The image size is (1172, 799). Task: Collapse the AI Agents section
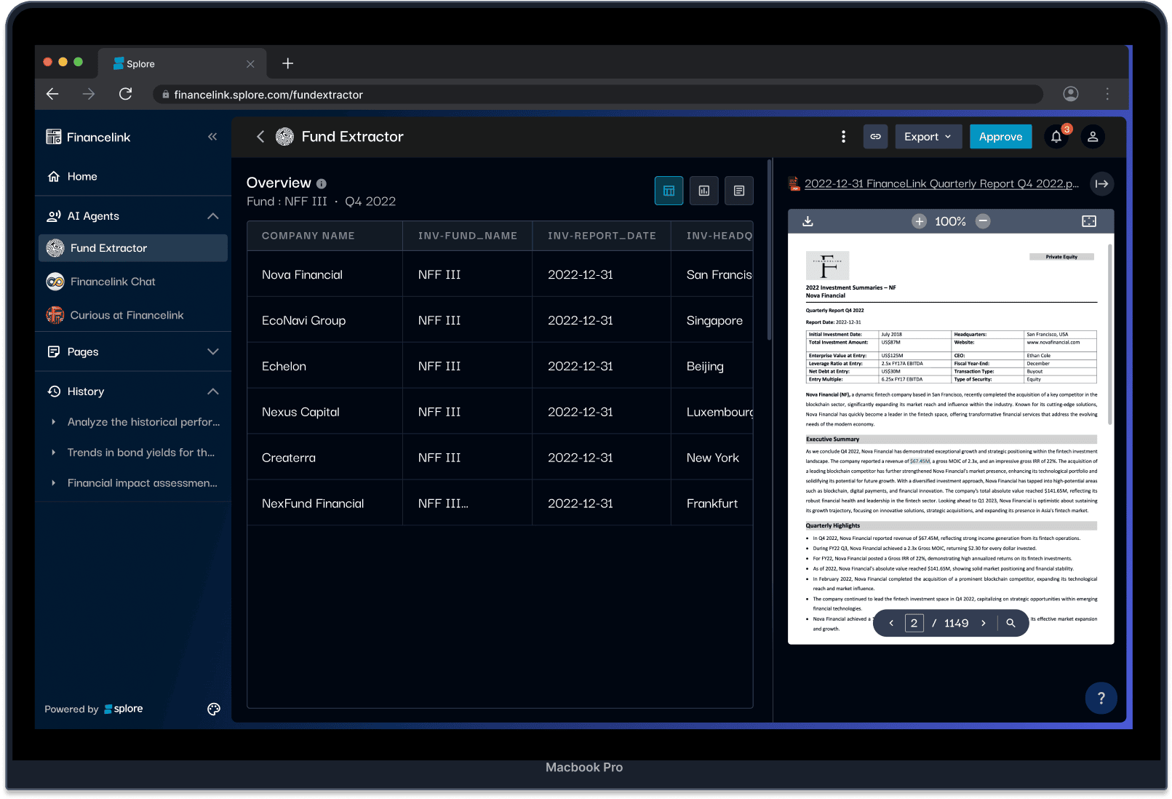tap(212, 216)
